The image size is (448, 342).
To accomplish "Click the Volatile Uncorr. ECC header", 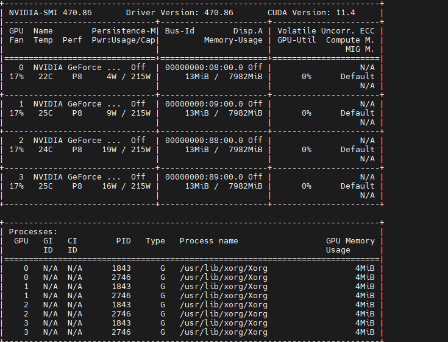I will point(325,31).
